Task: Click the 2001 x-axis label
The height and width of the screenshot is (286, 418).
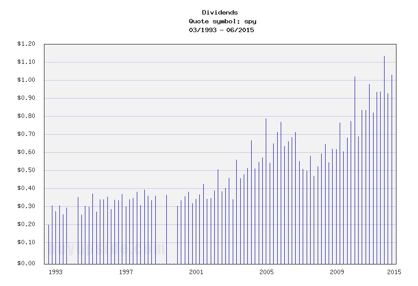Action: click(196, 272)
